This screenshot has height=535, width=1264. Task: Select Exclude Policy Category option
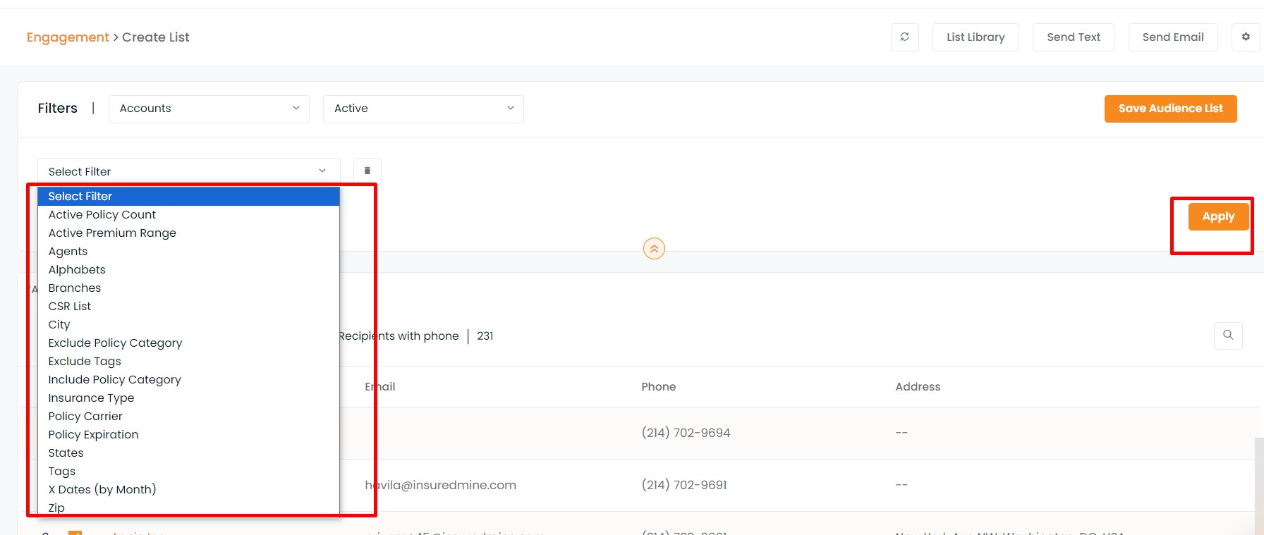(x=188, y=343)
